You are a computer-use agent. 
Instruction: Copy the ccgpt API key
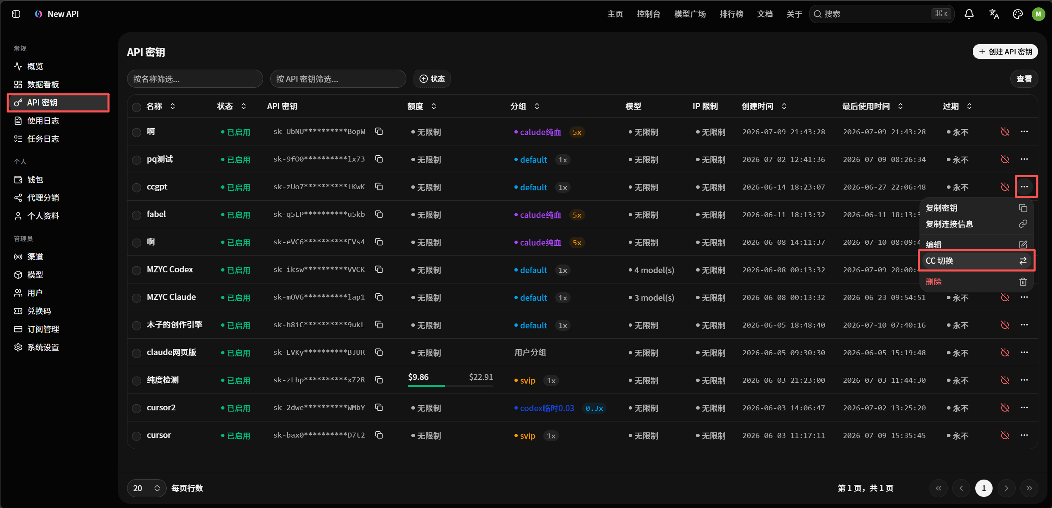[x=379, y=187]
